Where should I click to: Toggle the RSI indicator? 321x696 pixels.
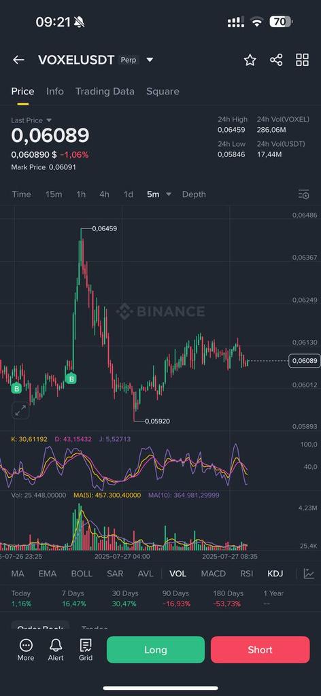coord(247,574)
